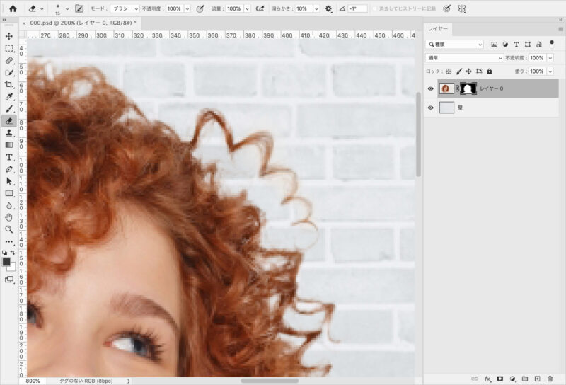The image size is (566, 385).
Task: Select the レイヤー panel tab
Action: [x=437, y=28]
